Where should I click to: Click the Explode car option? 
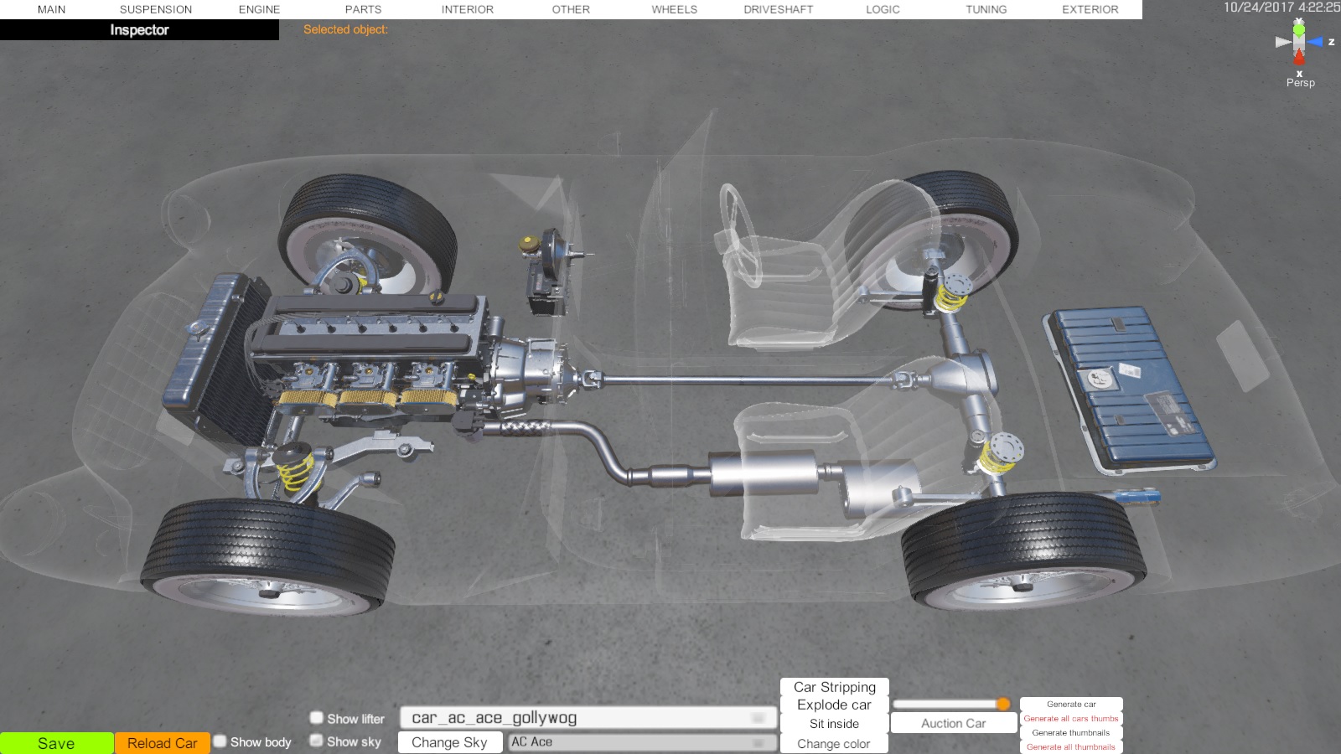pos(834,705)
